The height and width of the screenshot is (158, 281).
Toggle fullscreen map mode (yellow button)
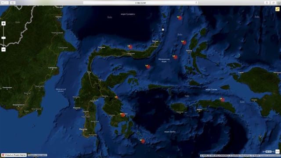277,9
